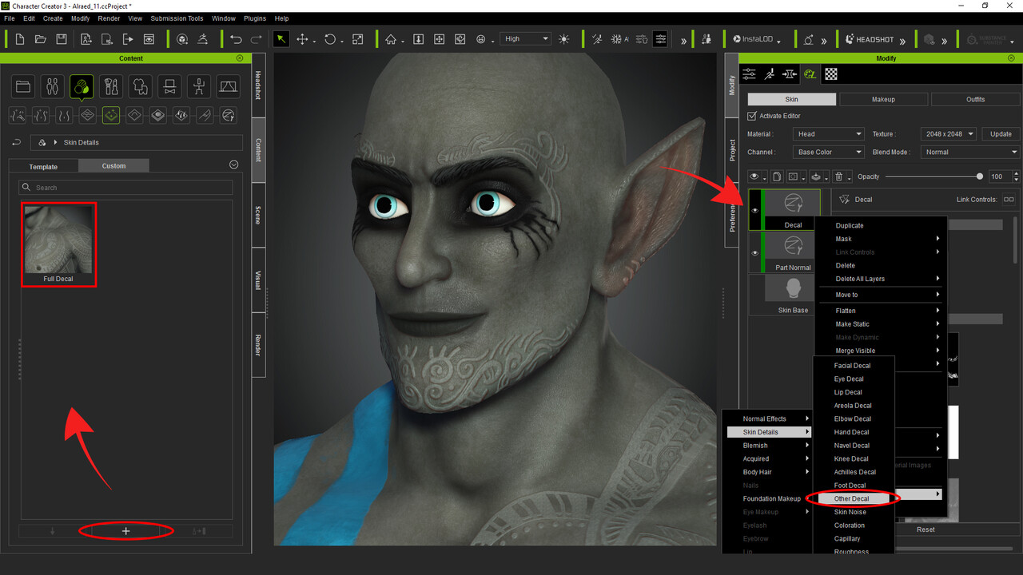Open the render quality High dropdown
Screen dimensions: 1023x575
click(526, 38)
